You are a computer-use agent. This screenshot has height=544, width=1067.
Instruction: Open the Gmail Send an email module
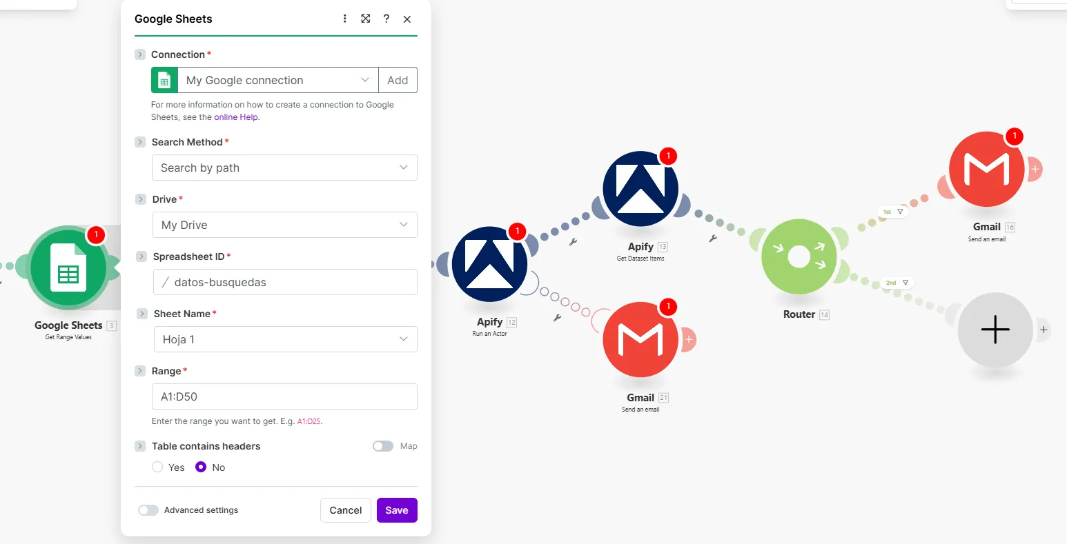[641, 339]
